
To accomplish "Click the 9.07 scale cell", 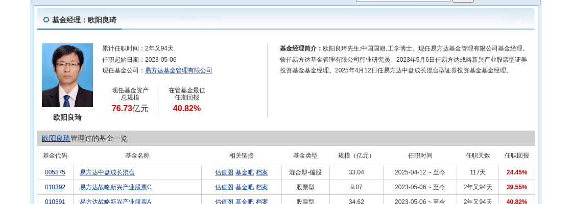I will coord(356,187).
